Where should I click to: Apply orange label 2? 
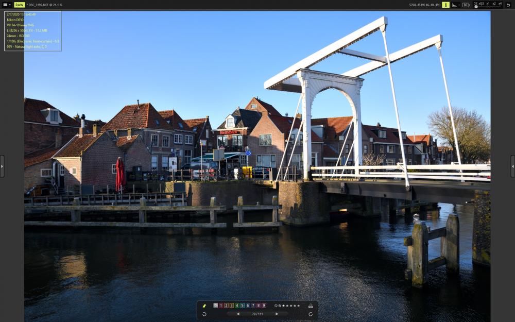[226, 305]
